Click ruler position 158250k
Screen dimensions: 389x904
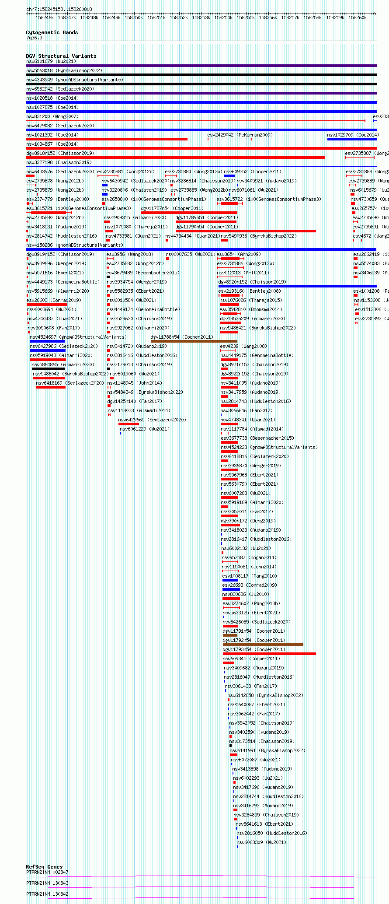[134, 18]
